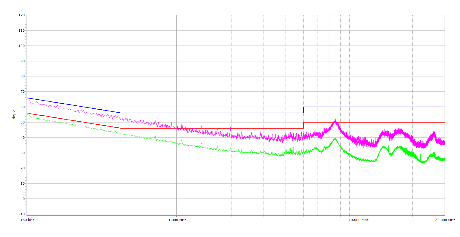Click the 100 value on the y-axis
This screenshot has height=237, width=460.
(x=21, y=46)
